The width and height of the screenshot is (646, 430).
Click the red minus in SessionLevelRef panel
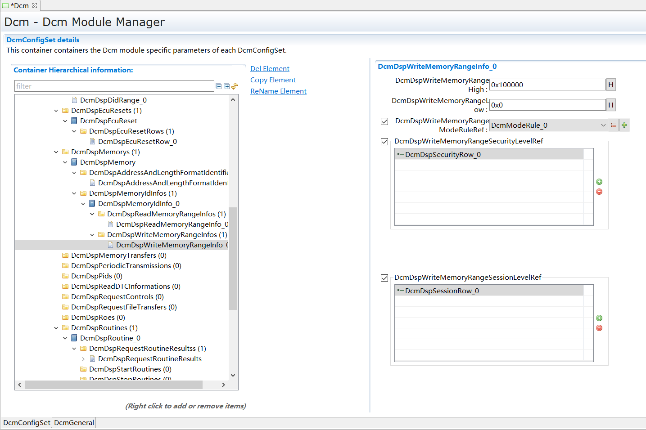[599, 328]
